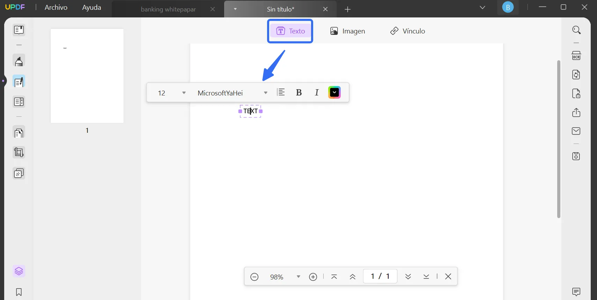Toggle Italic text formatting

pos(317,93)
